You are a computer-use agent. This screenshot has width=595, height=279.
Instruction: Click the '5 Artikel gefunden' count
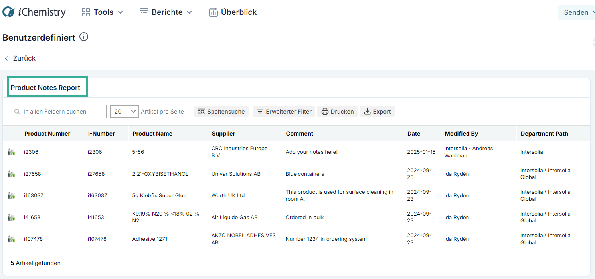(36, 263)
